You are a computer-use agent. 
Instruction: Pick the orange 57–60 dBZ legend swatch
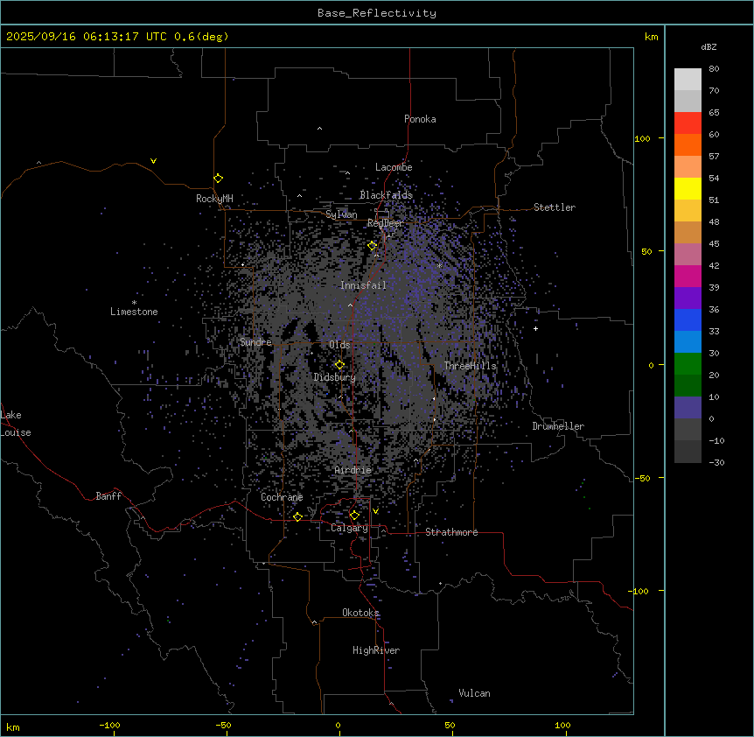coord(688,144)
